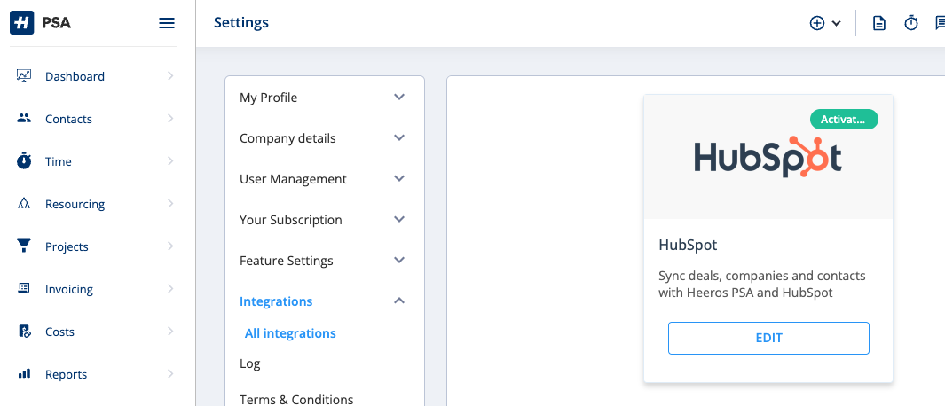Click the HubSpot card title text

click(688, 246)
